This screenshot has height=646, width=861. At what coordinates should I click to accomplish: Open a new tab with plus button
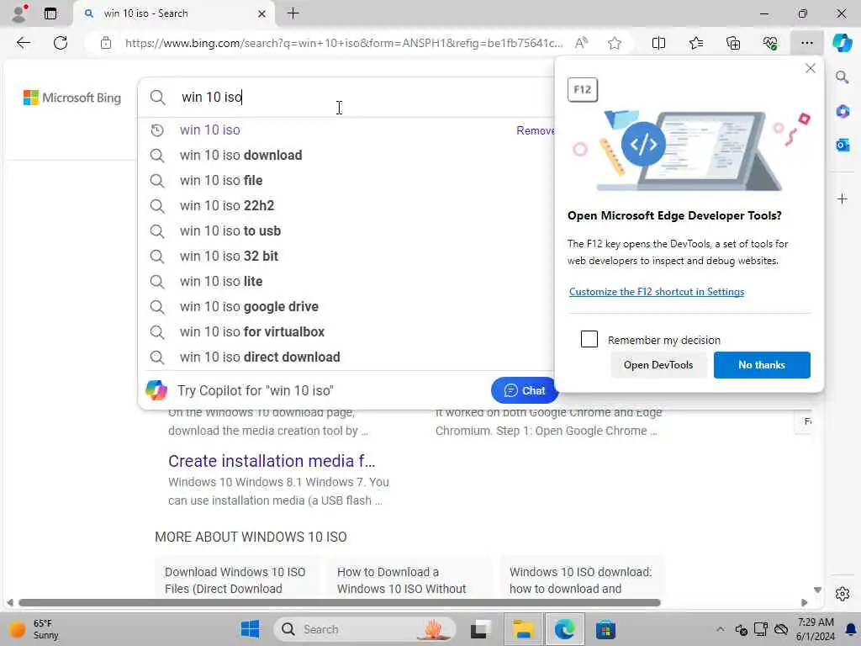pos(293,13)
